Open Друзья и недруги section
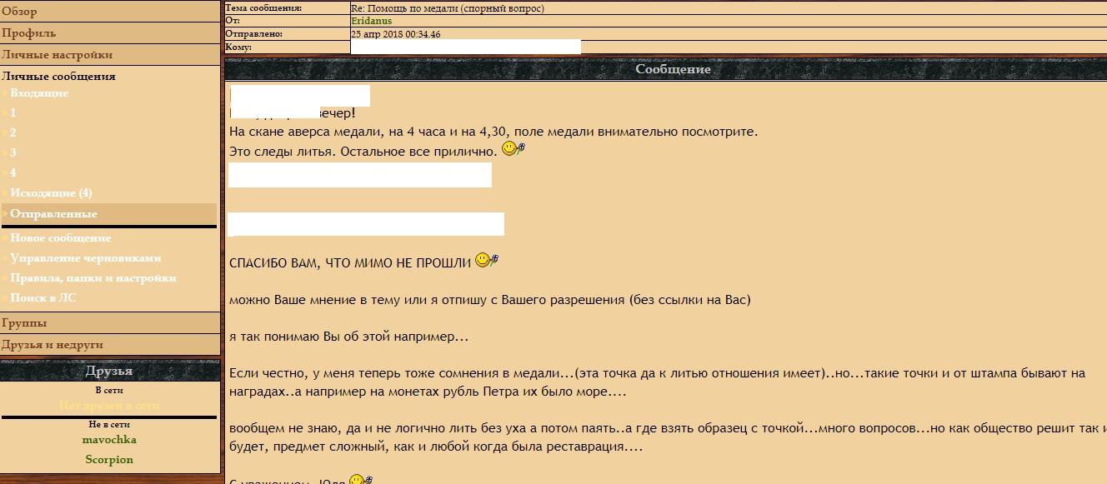The width and height of the screenshot is (1107, 484). [53, 345]
